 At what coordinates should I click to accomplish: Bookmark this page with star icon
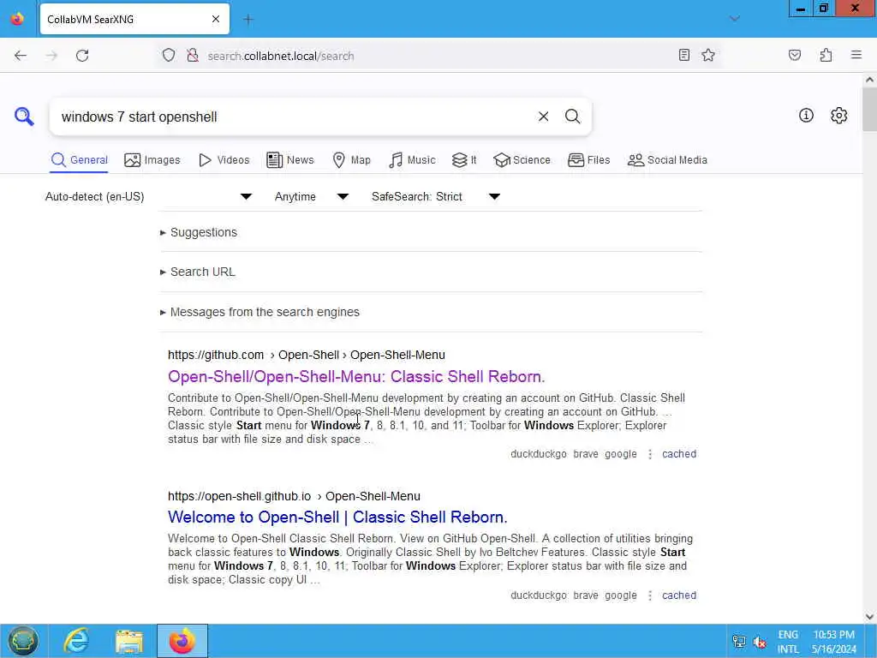click(x=708, y=56)
